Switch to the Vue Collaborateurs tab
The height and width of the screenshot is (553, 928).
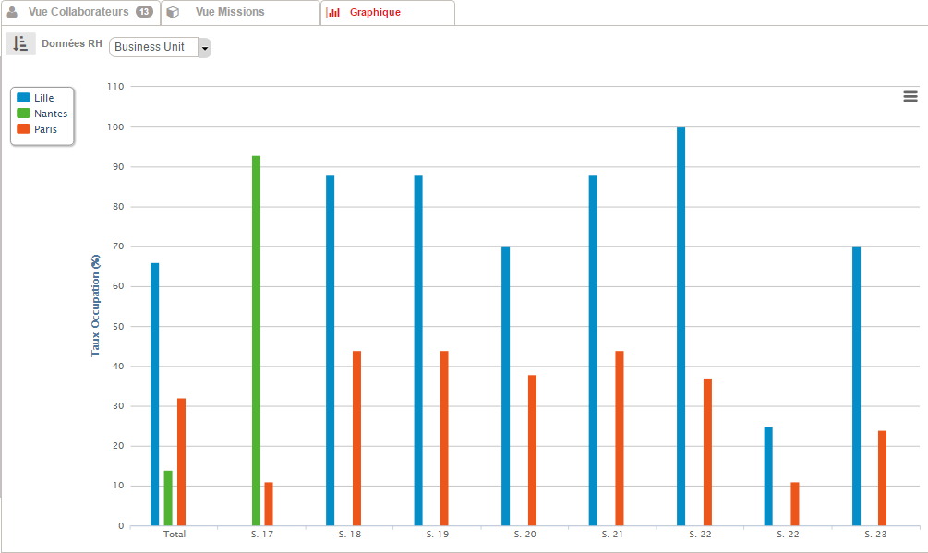(x=81, y=13)
